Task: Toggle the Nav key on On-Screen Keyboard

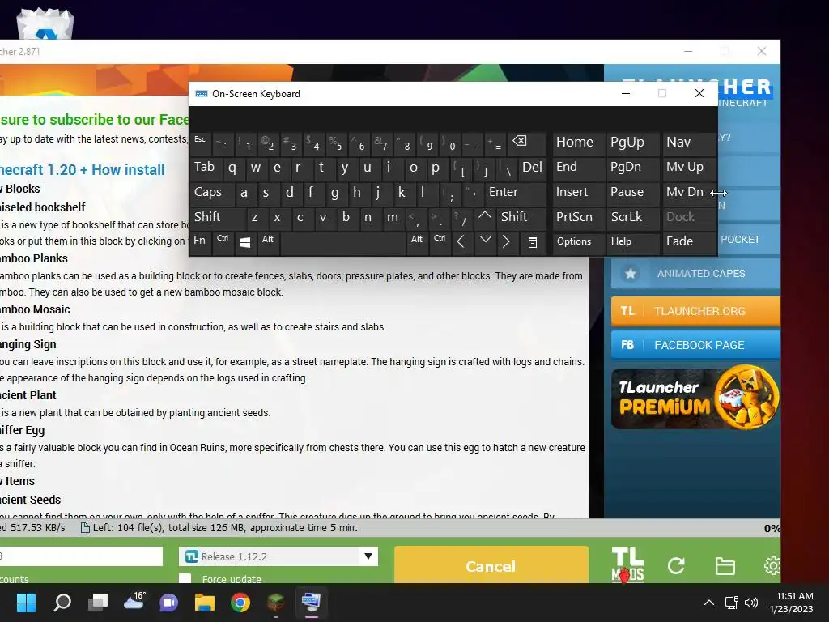Action: (x=688, y=143)
